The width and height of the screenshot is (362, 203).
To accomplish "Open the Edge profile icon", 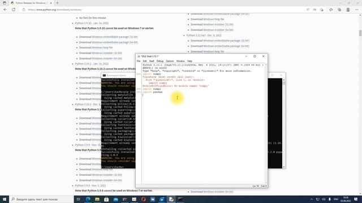I will point(348,10).
